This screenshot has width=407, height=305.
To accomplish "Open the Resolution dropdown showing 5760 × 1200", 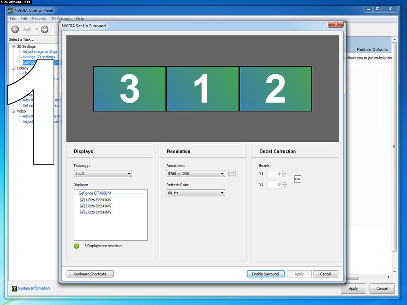I will click(195, 174).
